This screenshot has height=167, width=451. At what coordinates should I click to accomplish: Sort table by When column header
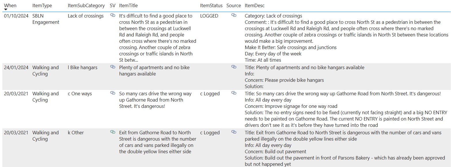(10, 5)
